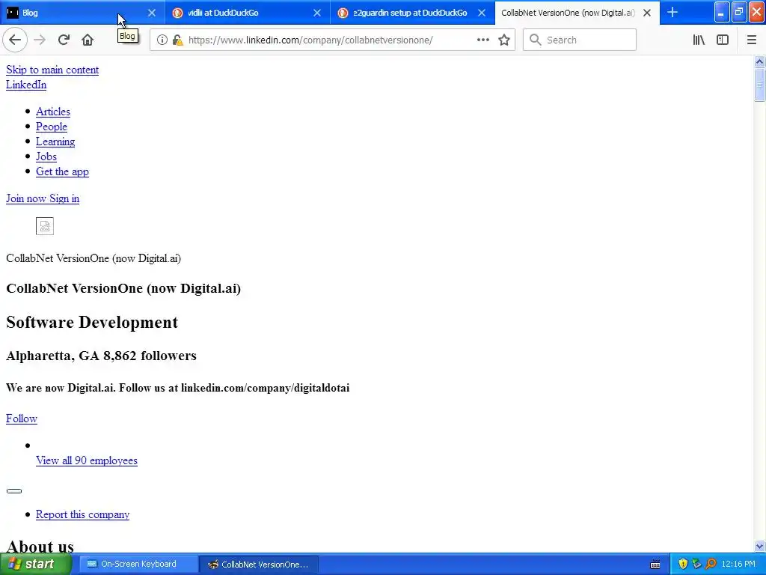Reload the current page
766x575 pixels.
click(64, 40)
